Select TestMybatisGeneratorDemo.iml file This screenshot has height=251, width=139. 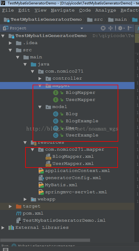[64, 221]
